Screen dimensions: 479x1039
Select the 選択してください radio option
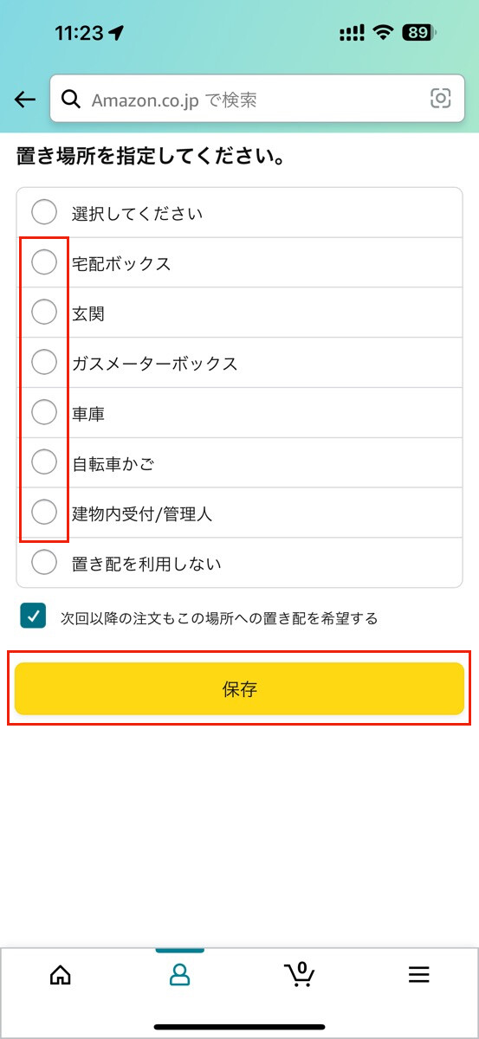44,211
